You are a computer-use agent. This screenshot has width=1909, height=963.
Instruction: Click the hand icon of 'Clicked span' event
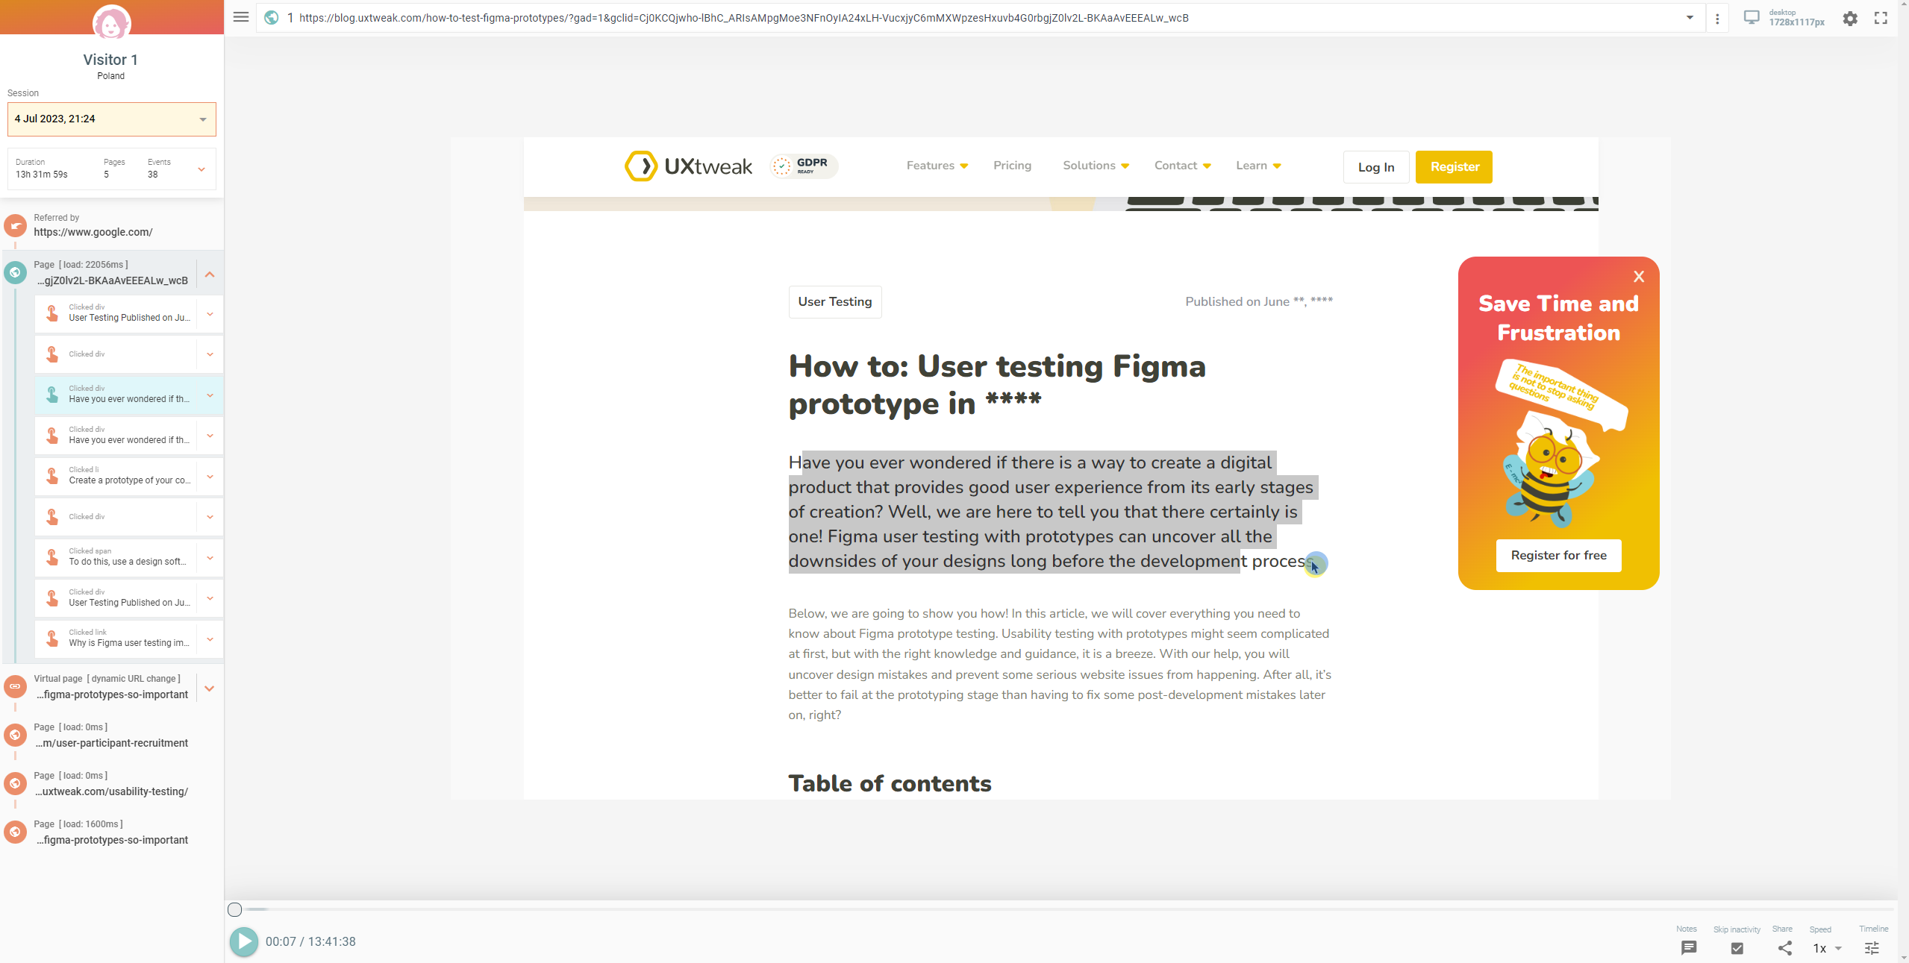click(52, 557)
